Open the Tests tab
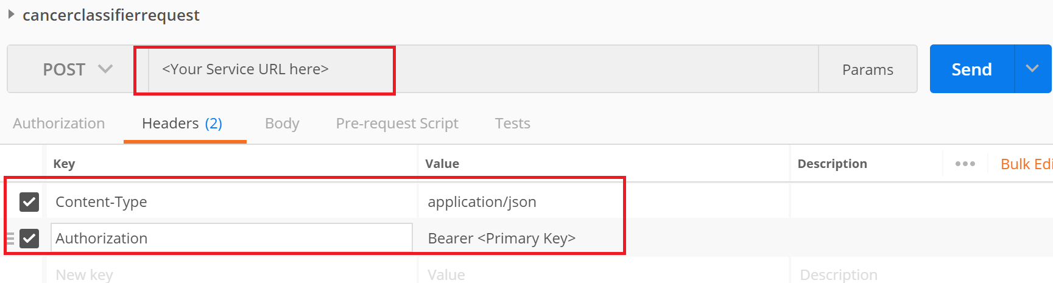This screenshot has width=1053, height=283. coord(513,124)
